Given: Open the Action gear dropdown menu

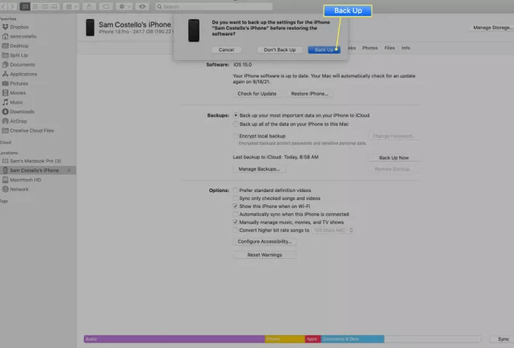Looking at the screenshot, I should [x=124, y=7].
